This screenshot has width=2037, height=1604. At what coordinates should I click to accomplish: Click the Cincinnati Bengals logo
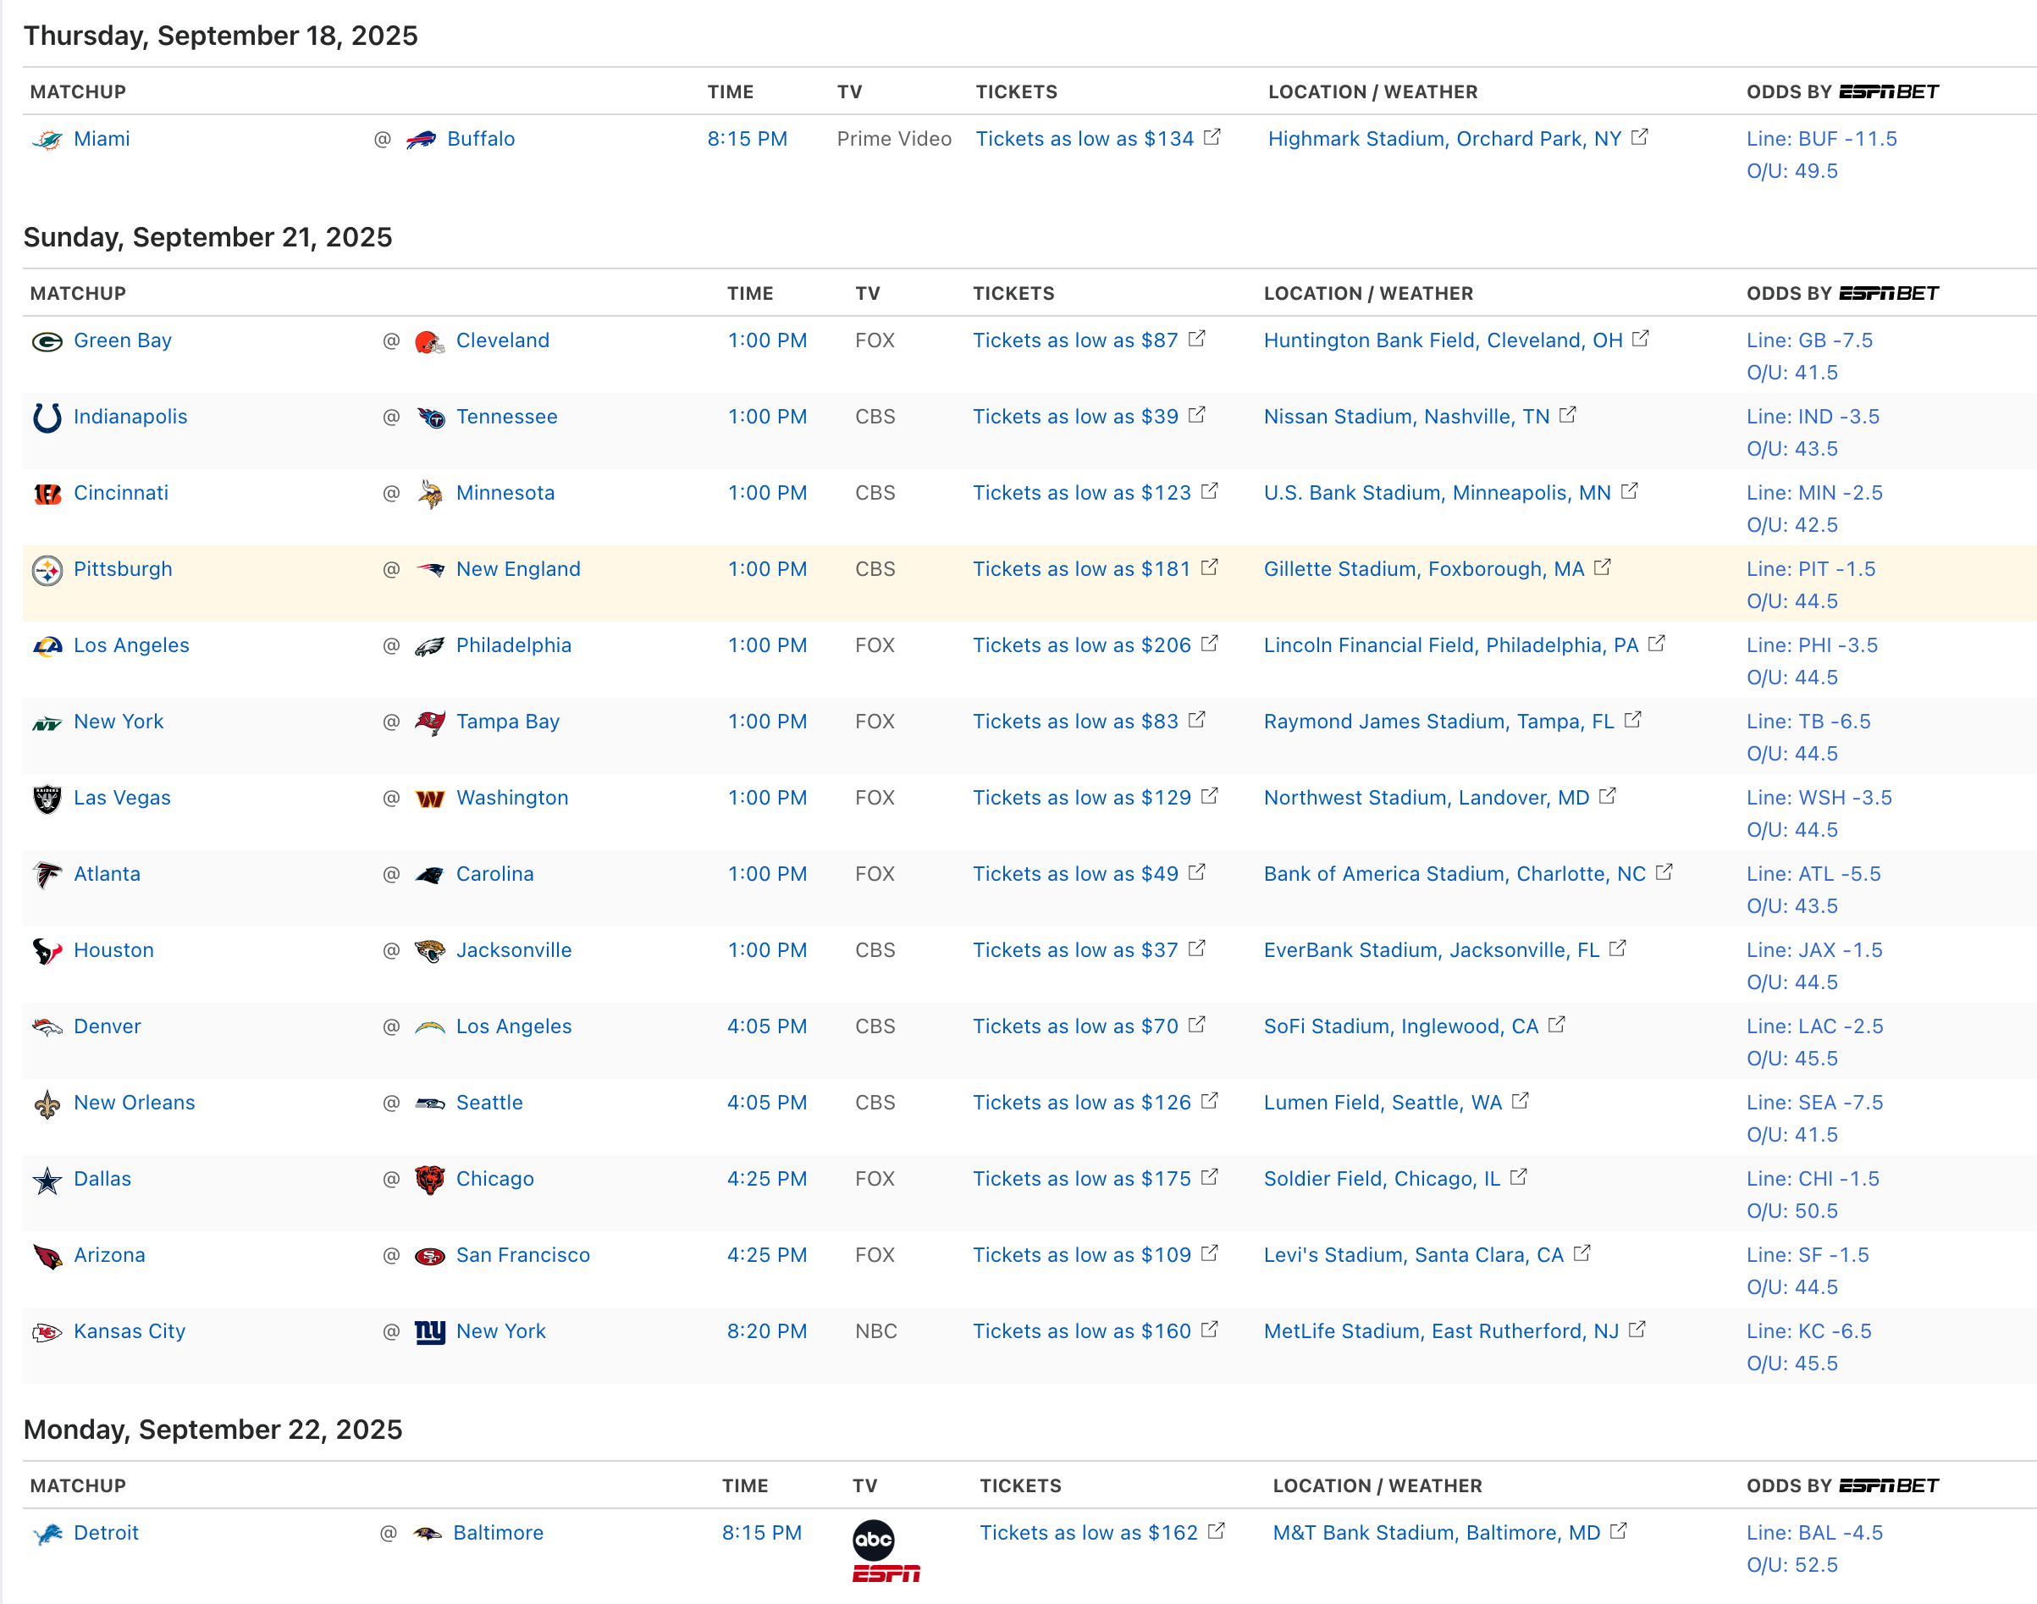click(x=47, y=494)
